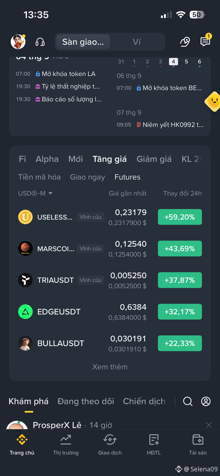Select the Sàn giao... toggle segment
220x476 pixels.
point(83,42)
